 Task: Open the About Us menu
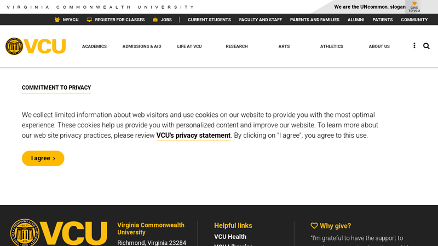point(379,46)
